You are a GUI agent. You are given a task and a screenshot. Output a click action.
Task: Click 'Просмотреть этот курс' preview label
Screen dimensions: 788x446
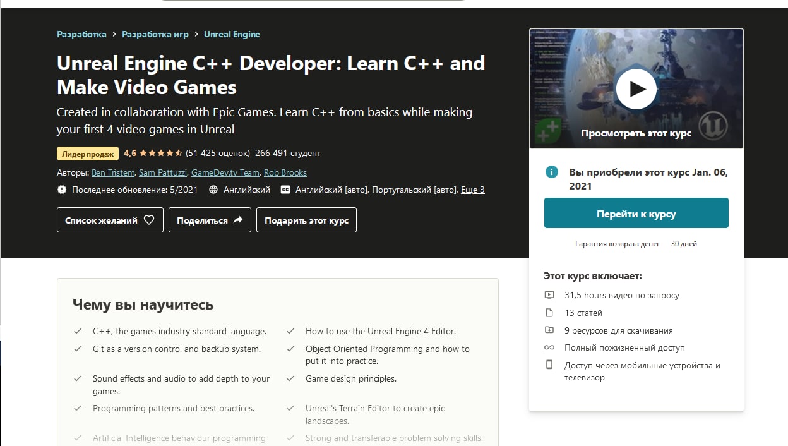click(636, 133)
